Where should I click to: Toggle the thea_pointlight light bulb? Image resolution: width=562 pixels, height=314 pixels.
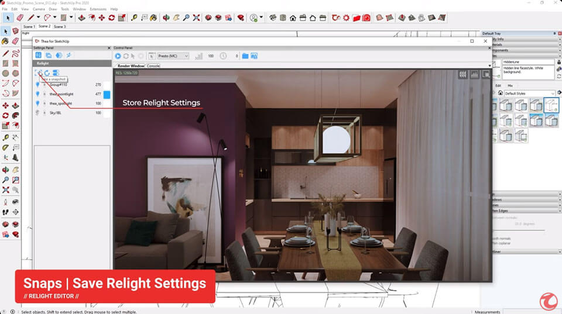point(37,94)
